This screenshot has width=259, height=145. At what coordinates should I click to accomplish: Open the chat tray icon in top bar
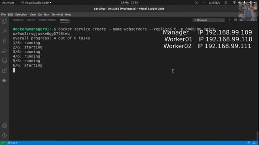tap(226, 2)
